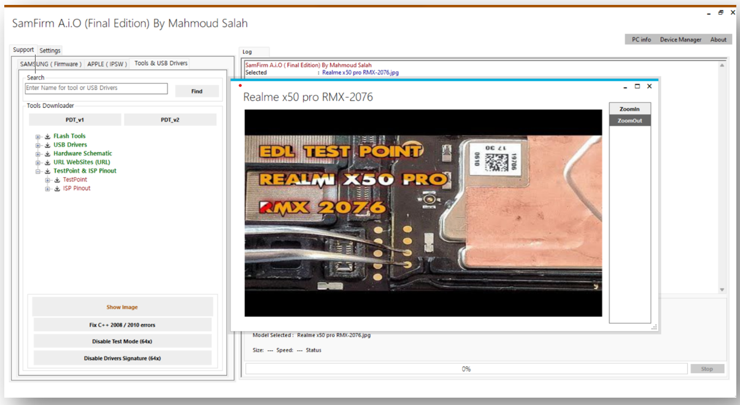This screenshot has width=740, height=405.
Task: Click download icon beside FLash Tools
Action: 47,137
